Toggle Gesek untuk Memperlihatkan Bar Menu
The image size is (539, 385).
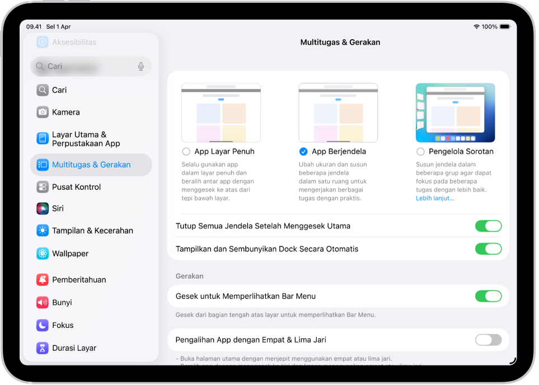488,296
